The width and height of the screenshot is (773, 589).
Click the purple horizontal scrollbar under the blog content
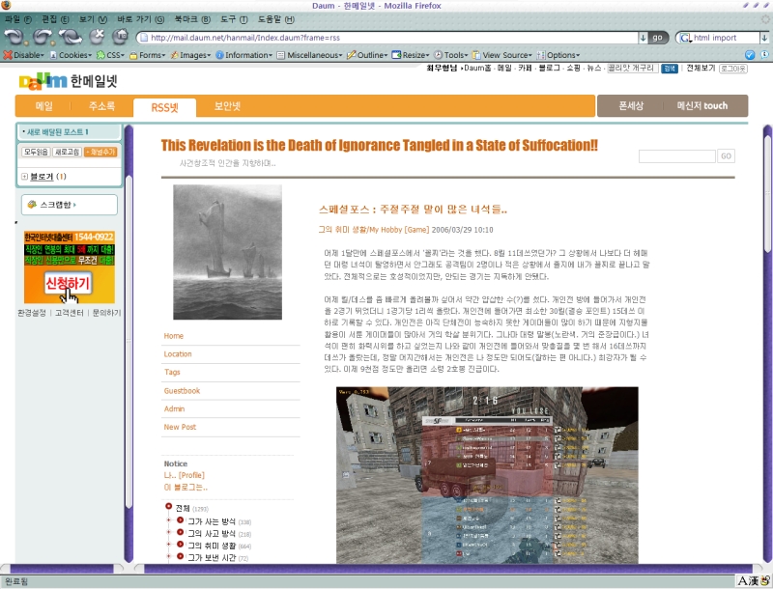[448, 569]
